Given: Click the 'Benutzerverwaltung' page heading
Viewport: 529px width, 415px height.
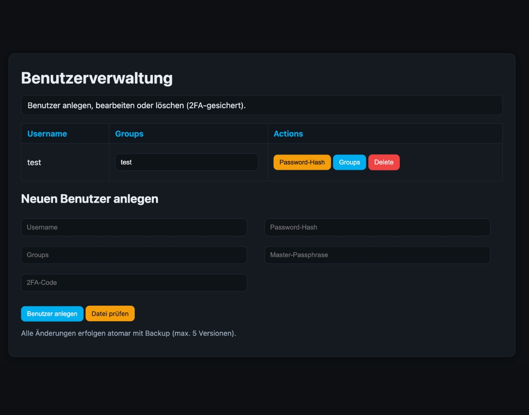Looking at the screenshot, I should tap(97, 78).
